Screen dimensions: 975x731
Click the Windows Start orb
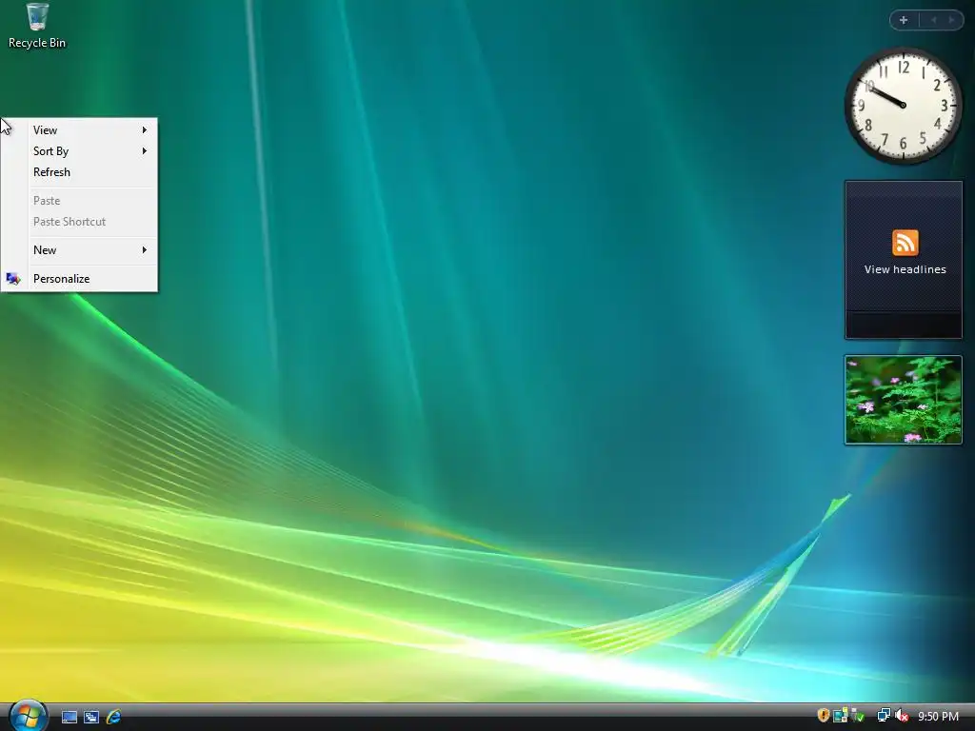28,716
